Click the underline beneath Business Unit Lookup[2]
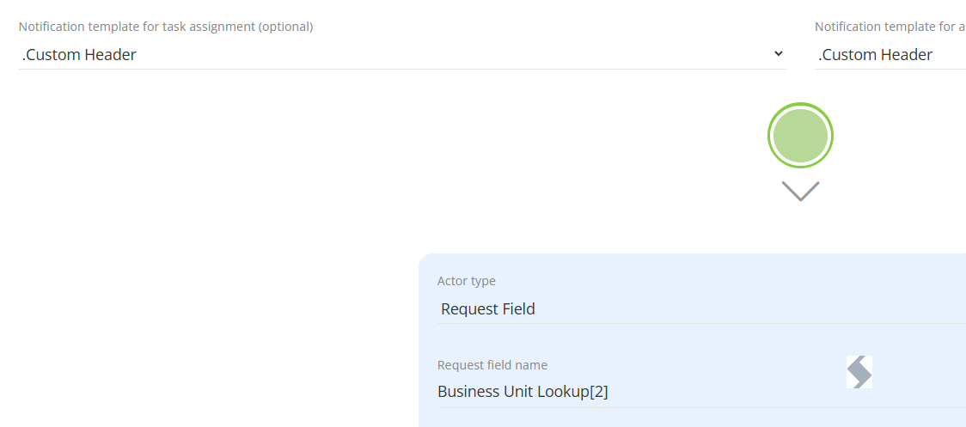Screen dimensions: 966x427 [701, 407]
